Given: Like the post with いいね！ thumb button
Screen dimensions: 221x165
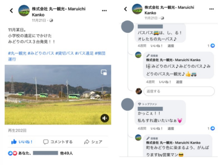Looking at the screenshot, I should tap(22, 142).
